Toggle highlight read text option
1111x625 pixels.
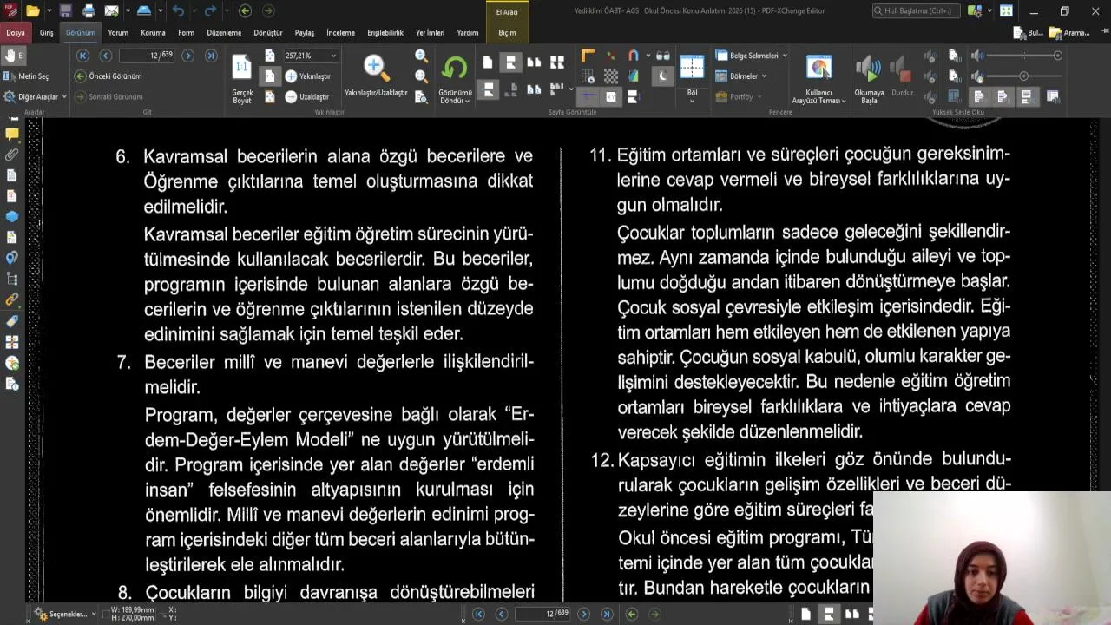(979, 96)
